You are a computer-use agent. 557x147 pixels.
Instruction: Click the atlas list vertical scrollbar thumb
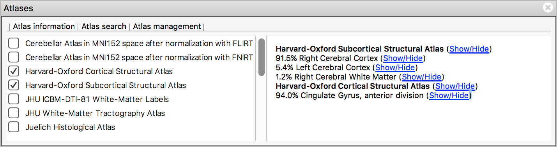(x=262, y=57)
